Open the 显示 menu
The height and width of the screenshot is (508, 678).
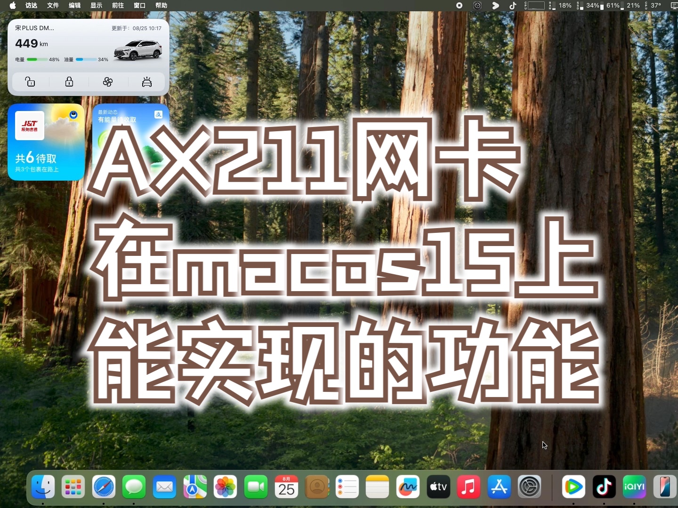pyautogui.click(x=97, y=6)
